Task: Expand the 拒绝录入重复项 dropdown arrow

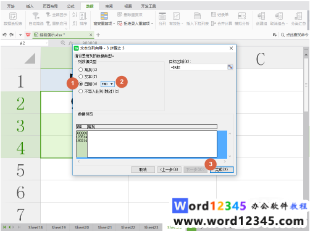Action: 152,23
